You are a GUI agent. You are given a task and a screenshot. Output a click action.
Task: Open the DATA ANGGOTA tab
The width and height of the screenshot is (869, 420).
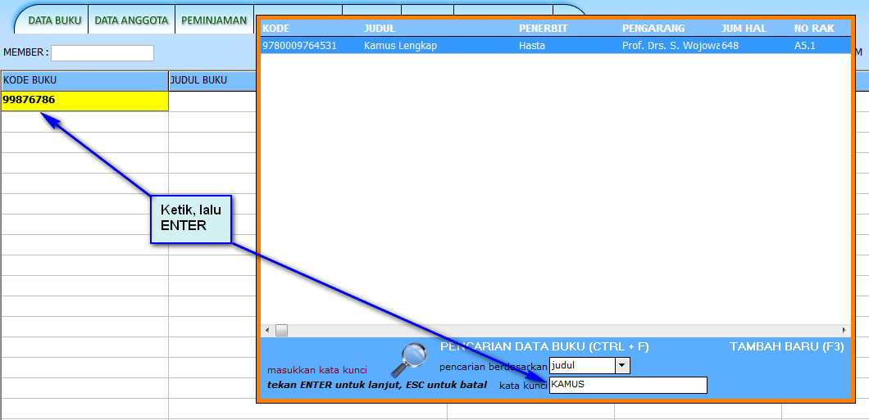(131, 20)
